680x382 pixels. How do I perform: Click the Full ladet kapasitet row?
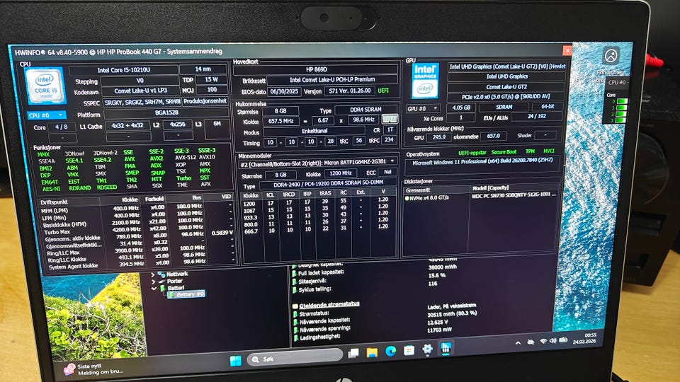tap(375, 270)
